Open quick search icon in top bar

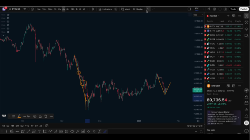click(209, 9)
